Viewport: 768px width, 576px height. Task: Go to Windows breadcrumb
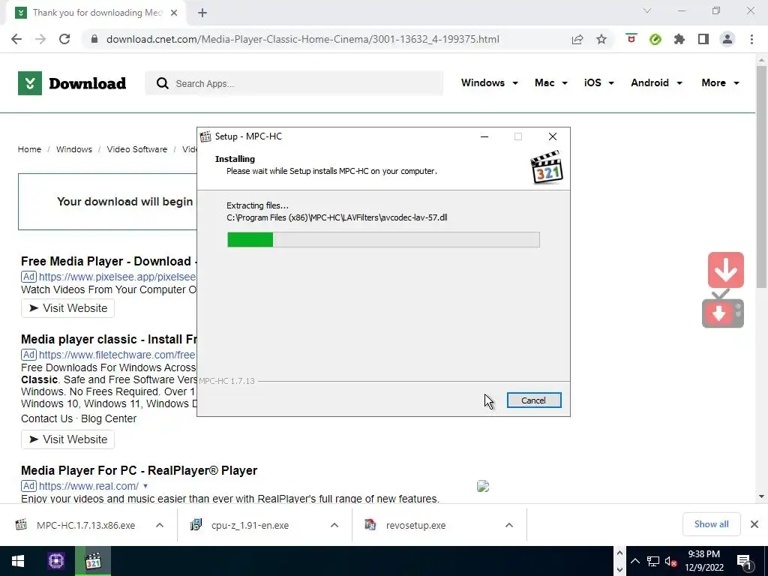coord(74,149)
